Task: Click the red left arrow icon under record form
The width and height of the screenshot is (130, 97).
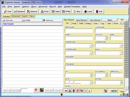Action: pyautogui.click(x=66, y=91)
